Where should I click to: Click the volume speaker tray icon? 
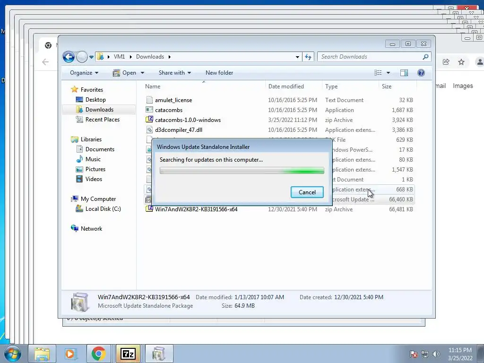(436, 354)
